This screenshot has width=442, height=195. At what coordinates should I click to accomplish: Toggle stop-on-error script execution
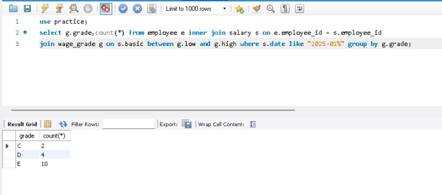click(105, 9)
